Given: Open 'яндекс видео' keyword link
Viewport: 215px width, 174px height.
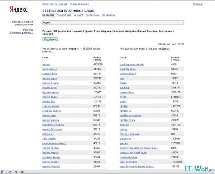Looking at the screenshot, I should (x=50, y=97).
